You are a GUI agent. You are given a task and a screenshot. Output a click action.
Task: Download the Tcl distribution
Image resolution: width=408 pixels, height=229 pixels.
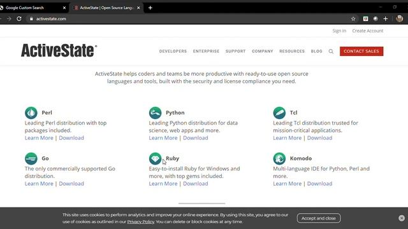319,138
